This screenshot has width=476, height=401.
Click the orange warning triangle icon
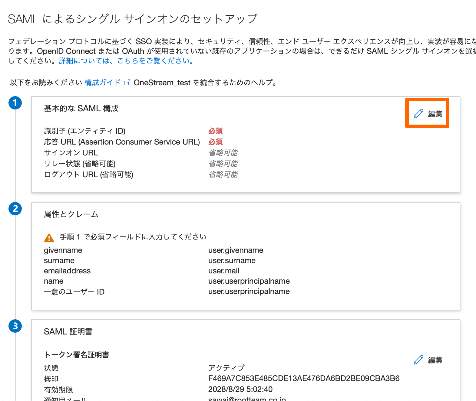[x=49, y=238]
